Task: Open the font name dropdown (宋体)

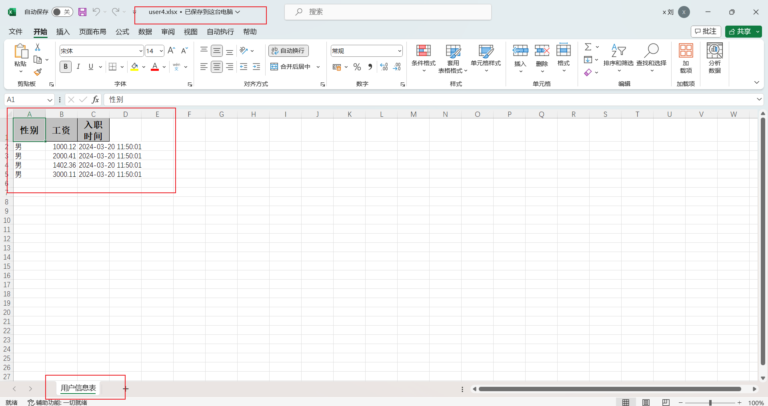Action: coord(141,51)
